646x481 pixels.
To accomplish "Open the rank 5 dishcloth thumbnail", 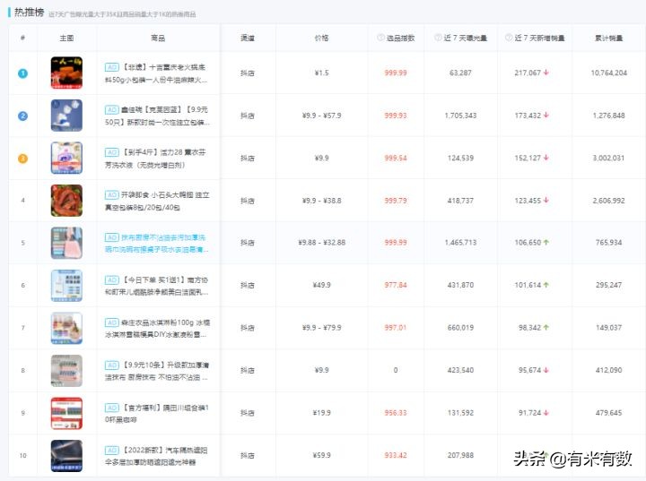I will click(66, 243).
